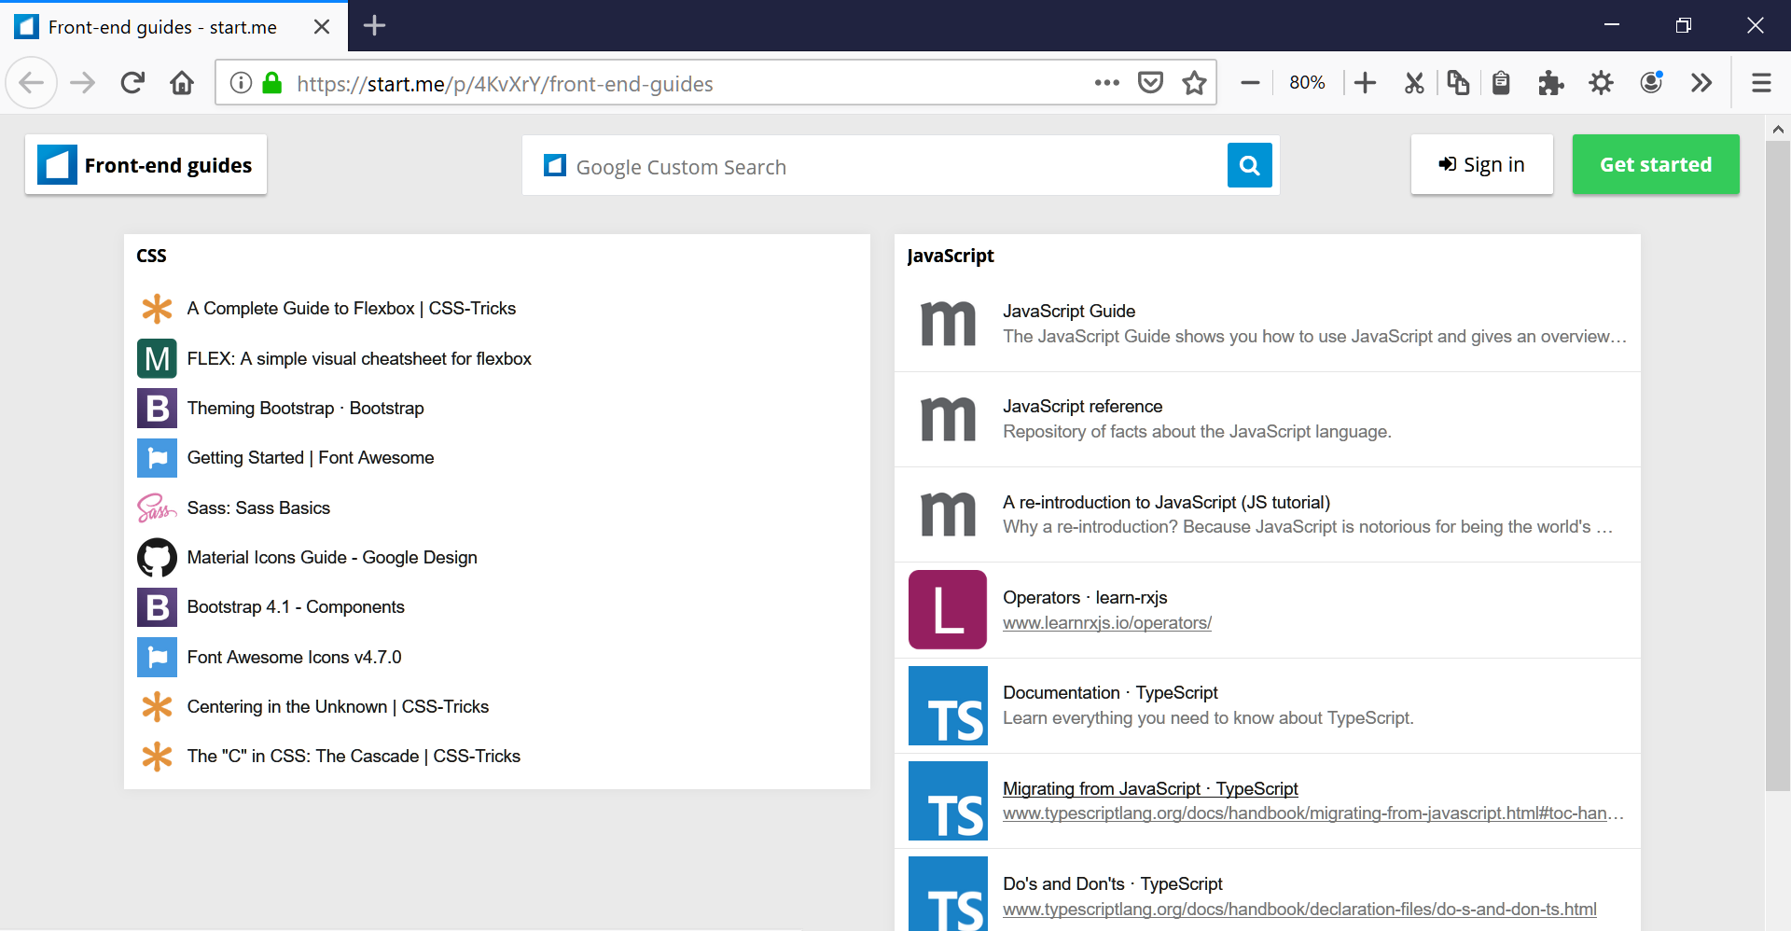The height and width of the screenshot is (931, 1791).
Task: Open a new browser tab
Action: (x=374, y=26)
